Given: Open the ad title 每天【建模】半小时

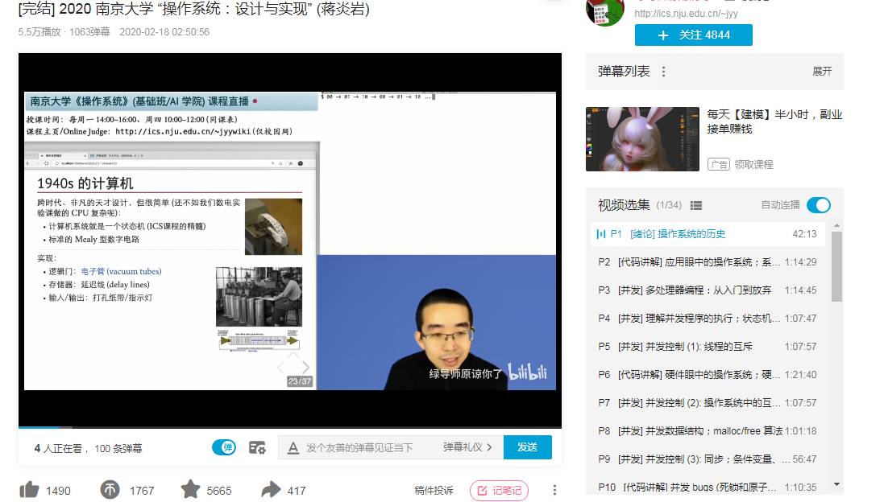Looking at the screenshot, I should tap(774, 121).
